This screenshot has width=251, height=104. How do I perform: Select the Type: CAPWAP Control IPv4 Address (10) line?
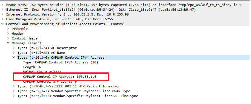(60, 62)
